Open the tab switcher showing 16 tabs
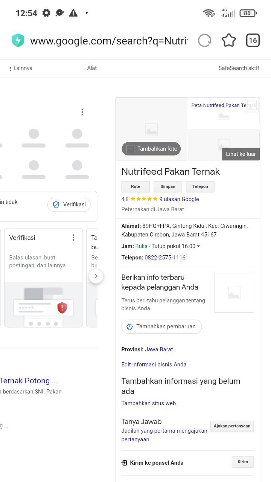Screen dimensions: 271x482 point(253,41)
